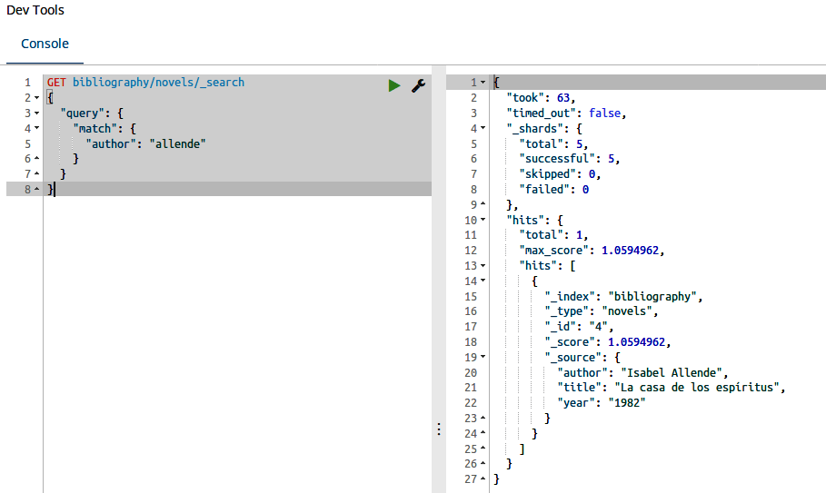826x493 pixels.
Task: Fold the "match" block in the request editor
Action: [x=36, y=129]
